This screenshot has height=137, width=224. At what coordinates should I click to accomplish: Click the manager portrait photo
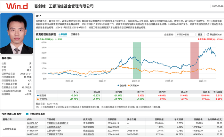pos(17,33)
